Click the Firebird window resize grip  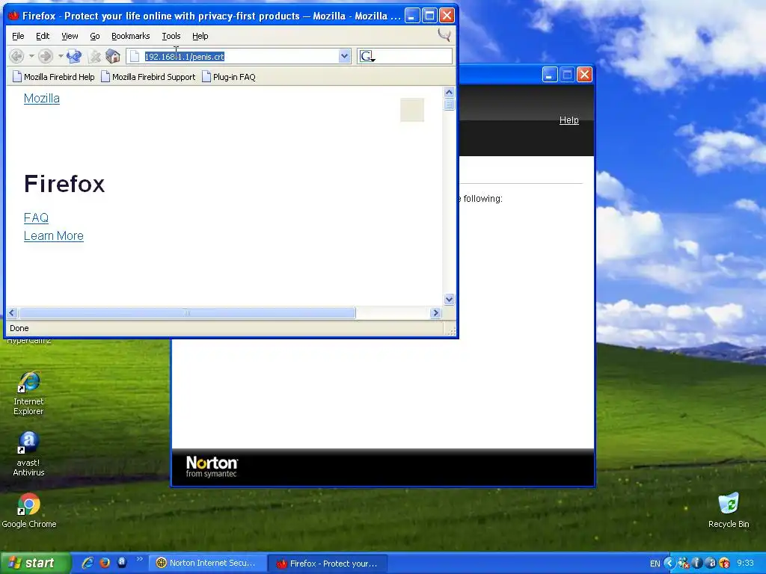point(451,331)
